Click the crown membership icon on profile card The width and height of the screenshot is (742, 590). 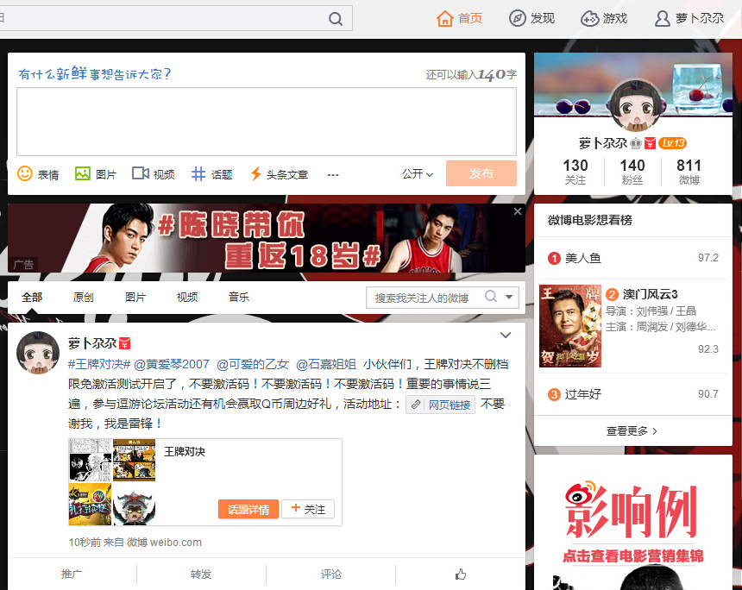pyautogui.click(x=636, y=143)
